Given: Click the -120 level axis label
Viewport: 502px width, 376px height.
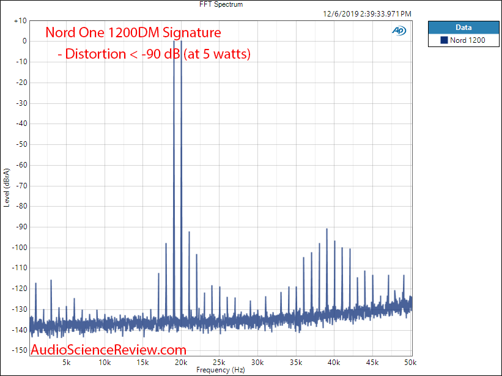Looking at the screenshot, I should coord(20,289).
